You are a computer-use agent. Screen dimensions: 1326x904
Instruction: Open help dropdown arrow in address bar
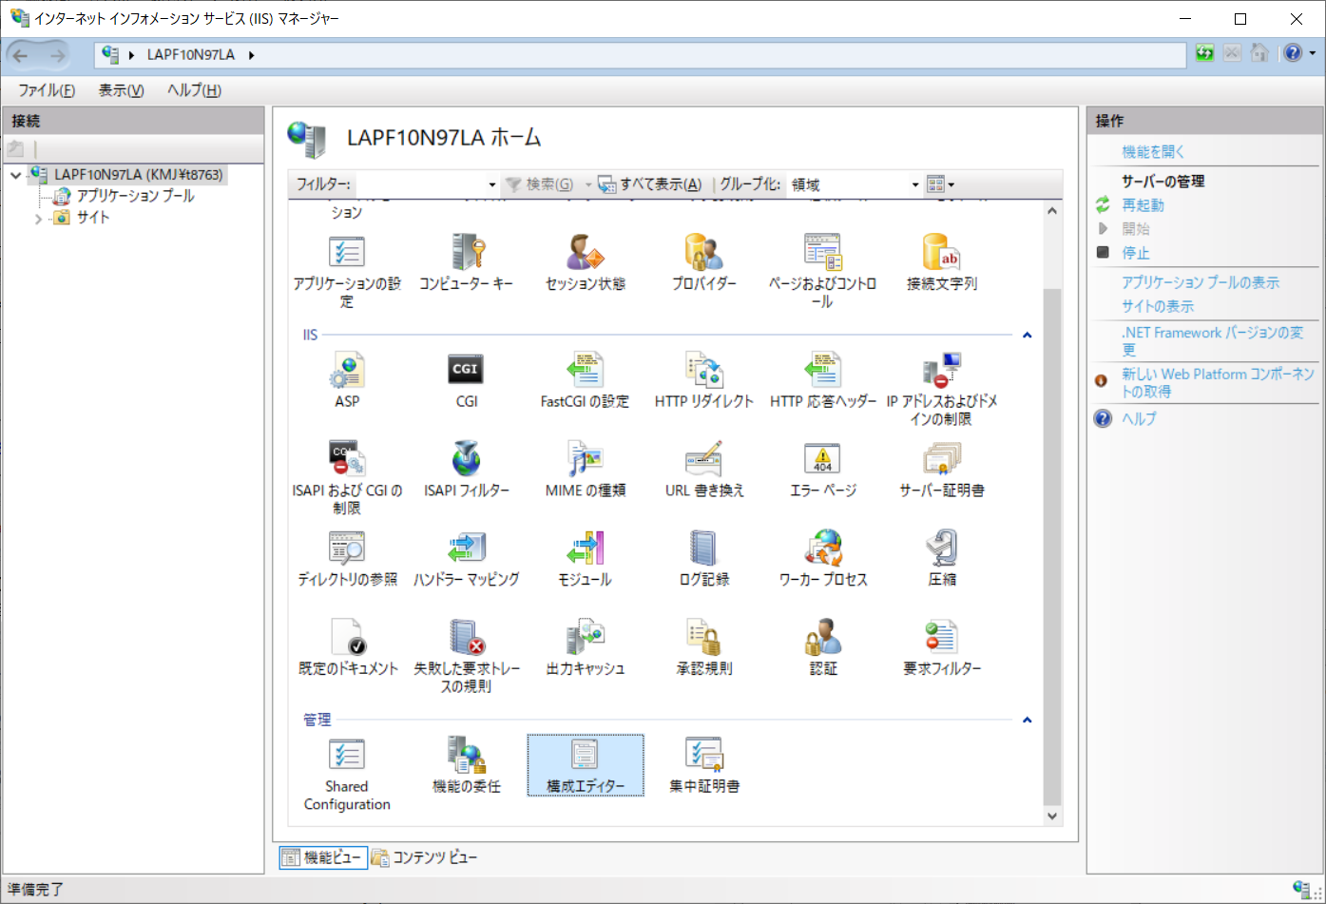coord(1313,53)
